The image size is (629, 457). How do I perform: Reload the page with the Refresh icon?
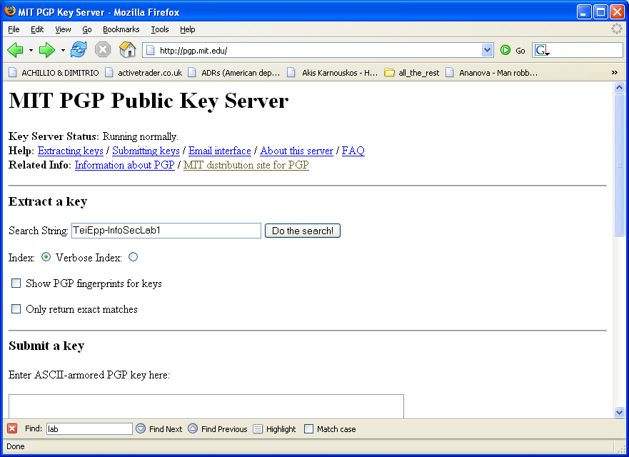pyautogui.click(x=79, y=50)
